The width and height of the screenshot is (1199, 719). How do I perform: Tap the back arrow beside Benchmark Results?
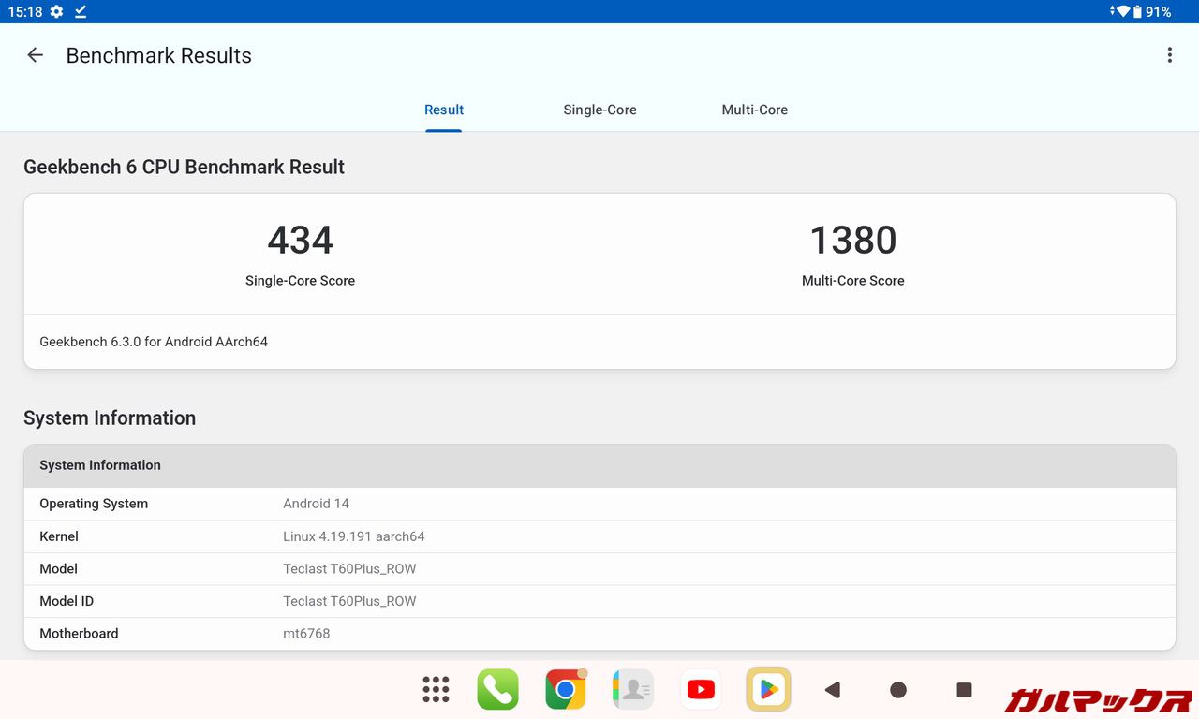click(36, 55)
